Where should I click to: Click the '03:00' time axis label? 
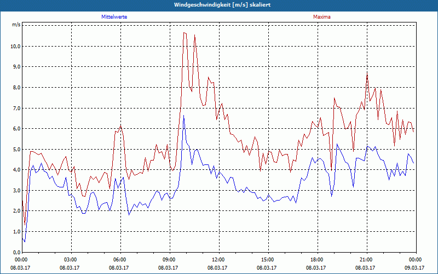[72, 260]
